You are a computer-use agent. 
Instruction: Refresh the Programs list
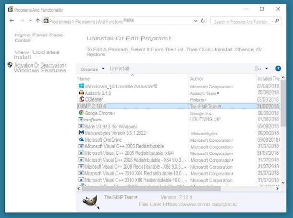click(x=203, y=21)
